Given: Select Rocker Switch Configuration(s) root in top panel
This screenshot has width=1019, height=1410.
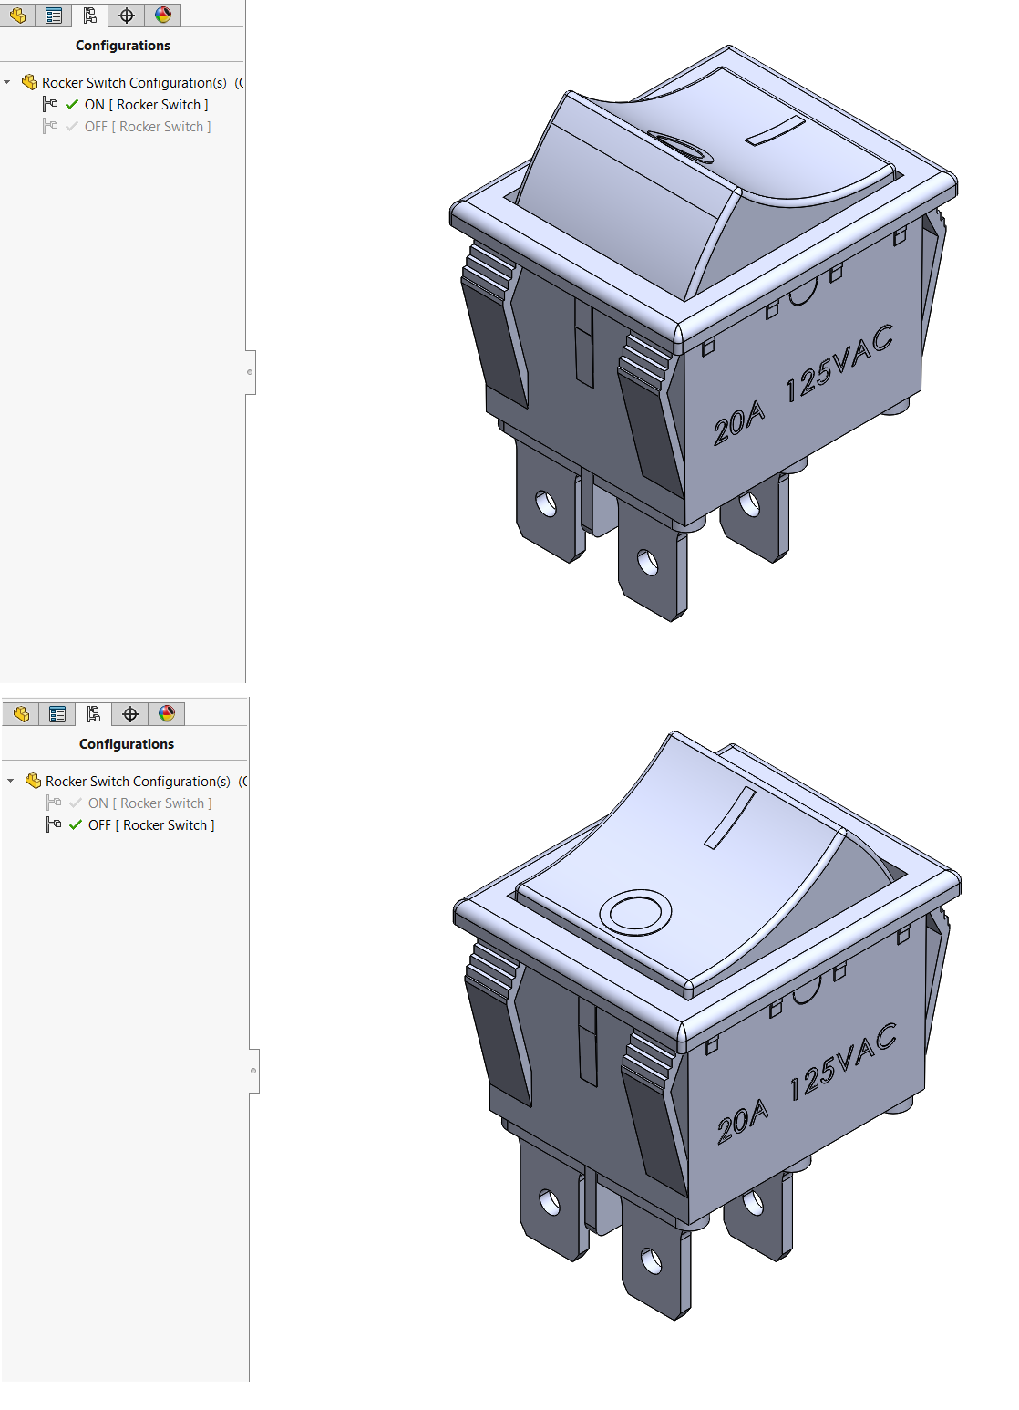Looking at the screenshot, I should coord(134,82).
